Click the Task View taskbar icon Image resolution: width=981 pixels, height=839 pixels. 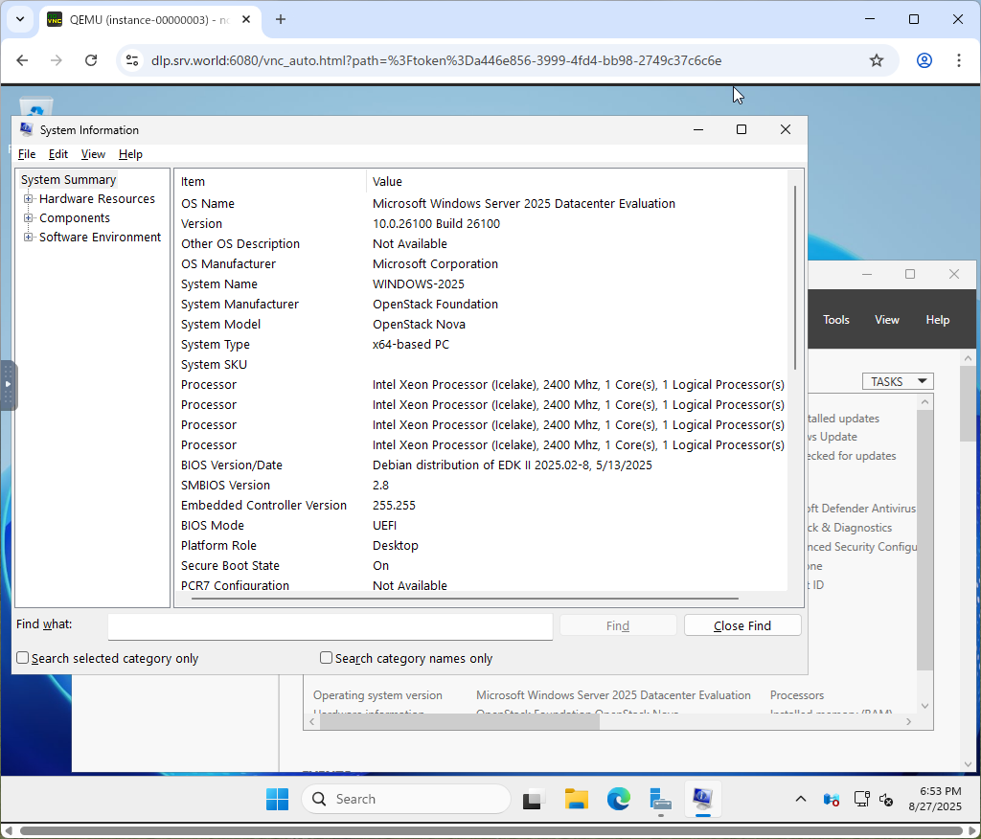534,799
